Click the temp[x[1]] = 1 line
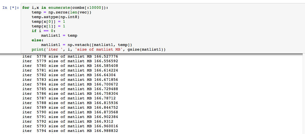The image size is (305, 134). pyautogui.click(x=48, y=26)
